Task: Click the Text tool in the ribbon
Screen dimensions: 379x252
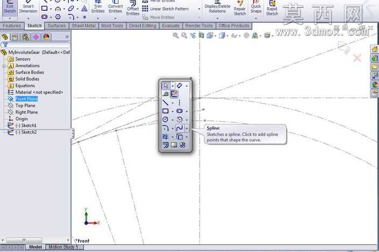Action: [85, 9]
